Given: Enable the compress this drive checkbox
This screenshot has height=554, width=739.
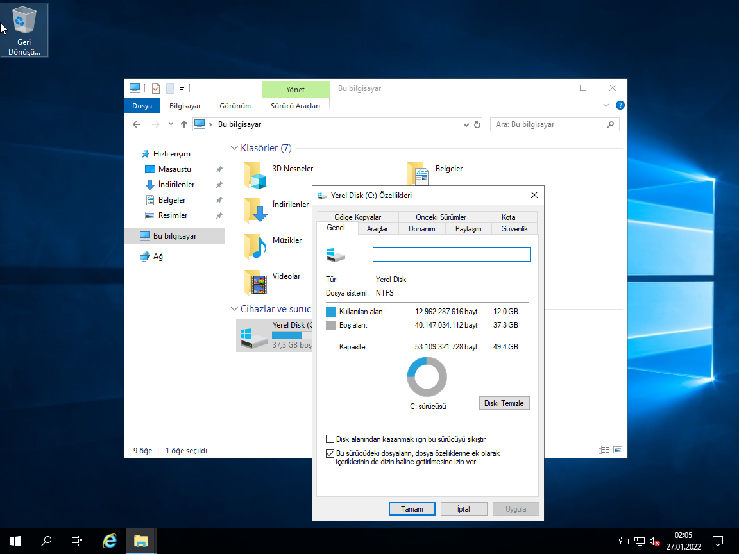Looking at the screenshot, I should (330, 439).
